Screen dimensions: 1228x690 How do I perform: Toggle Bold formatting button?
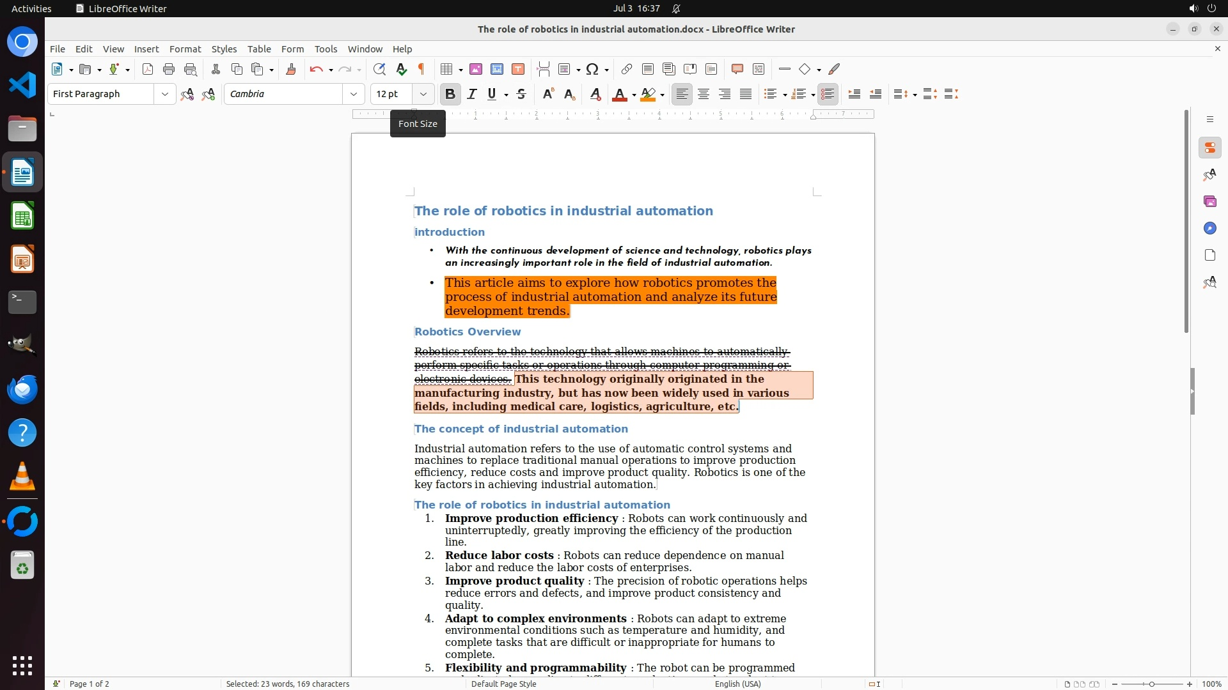click(450, 95)
